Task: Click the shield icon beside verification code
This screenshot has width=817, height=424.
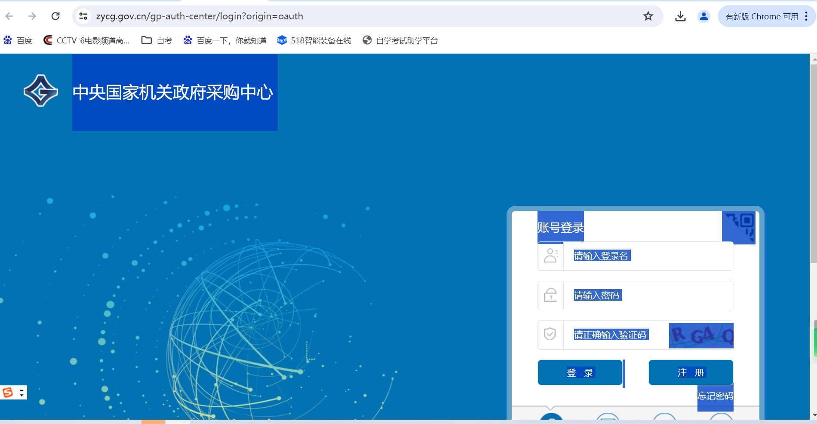Action: pos(550,334)
